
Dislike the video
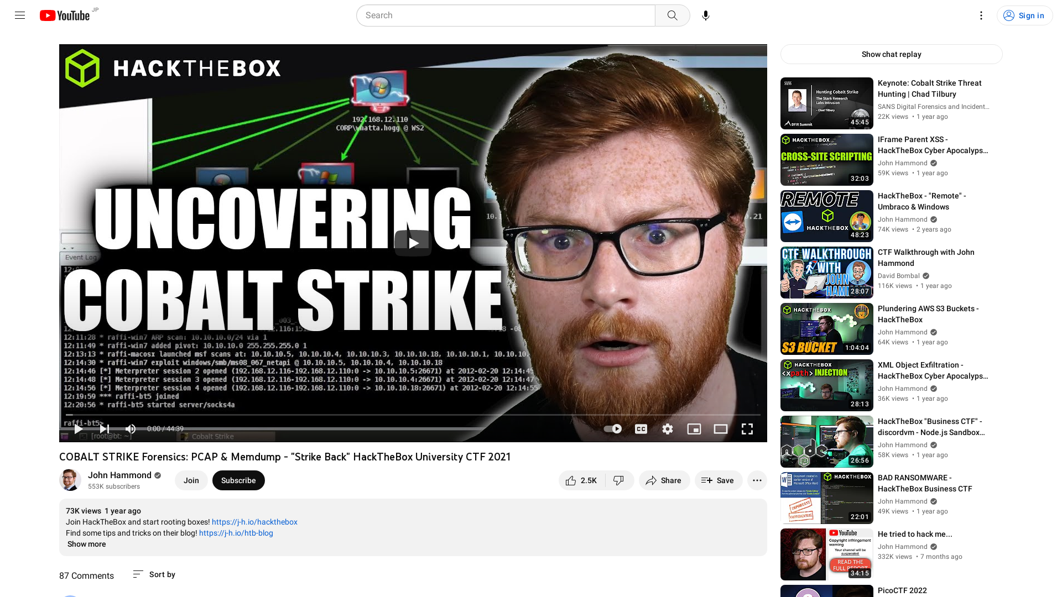[619, 480]
